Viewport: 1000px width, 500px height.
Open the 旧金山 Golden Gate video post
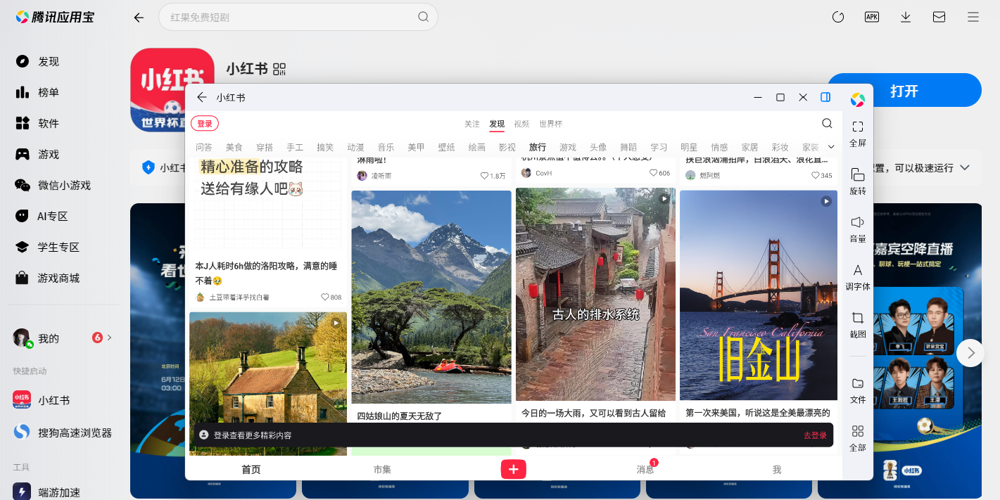(x=759, y=295)
